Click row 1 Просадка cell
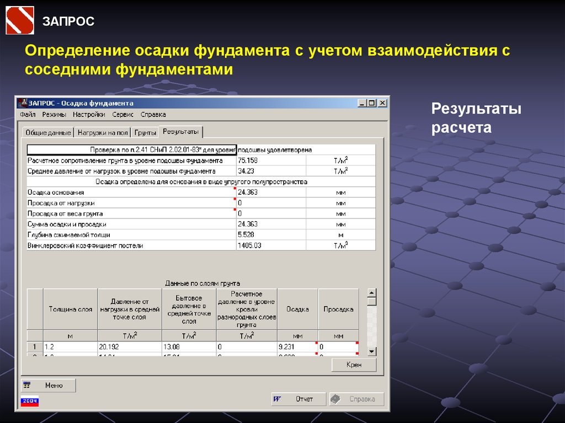Viewport: 565px width, 423px height. (x=338, y=346)
